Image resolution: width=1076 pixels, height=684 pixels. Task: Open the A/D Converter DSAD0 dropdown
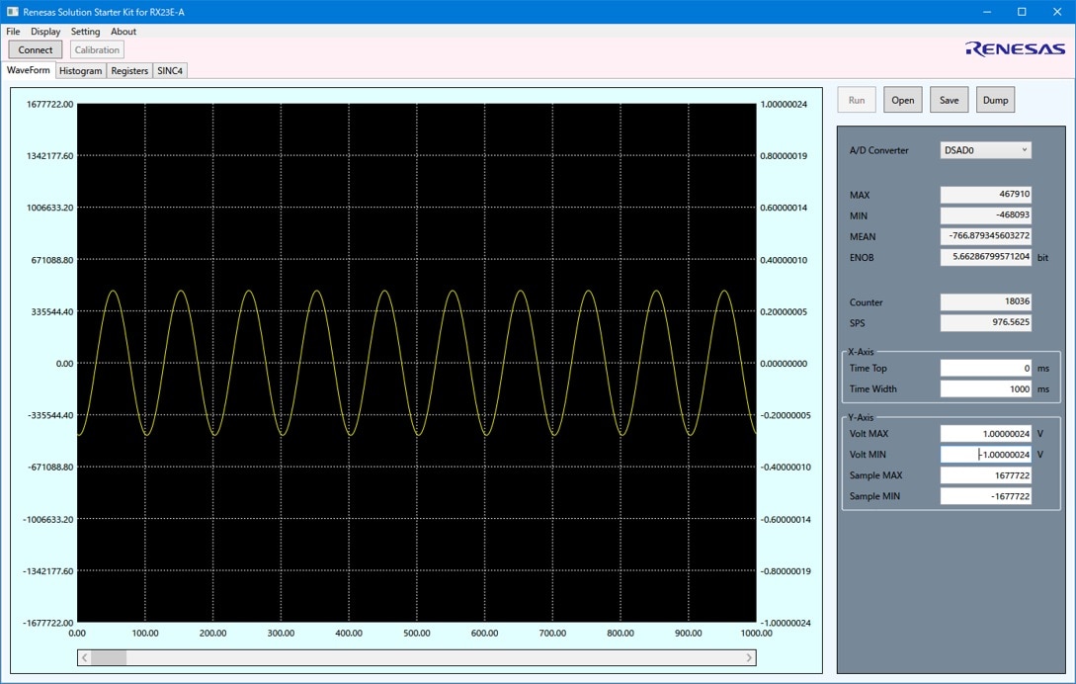[x=985, y=150]
